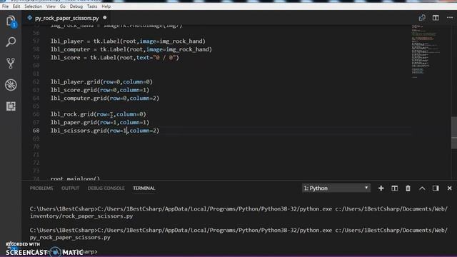Click the line 'lbl_player = tk.Label'

point(129,41)
